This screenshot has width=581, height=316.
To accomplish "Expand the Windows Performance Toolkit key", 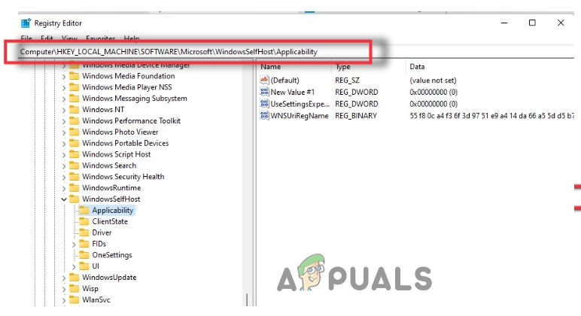I will (x=64, y=121).
